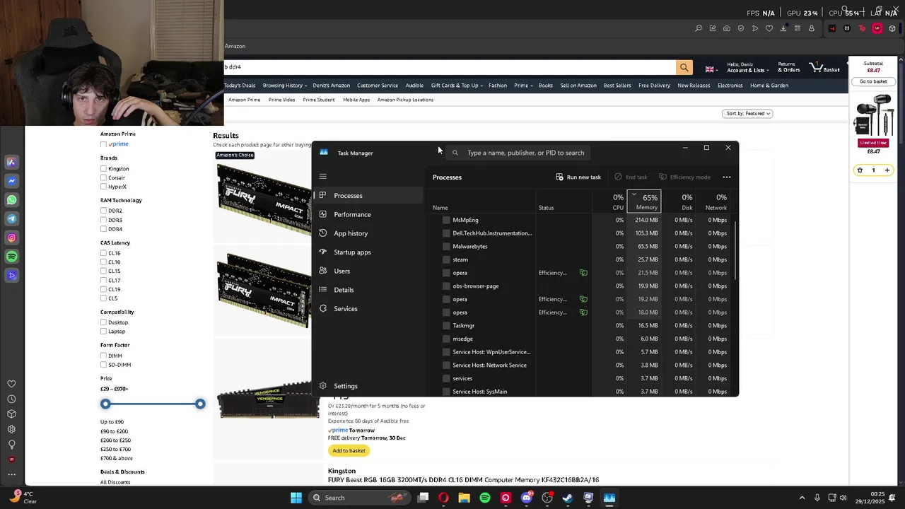905x509 pixels.
Task: Open Instagram in Opera sidebar
Action: [x=11, y=238]
